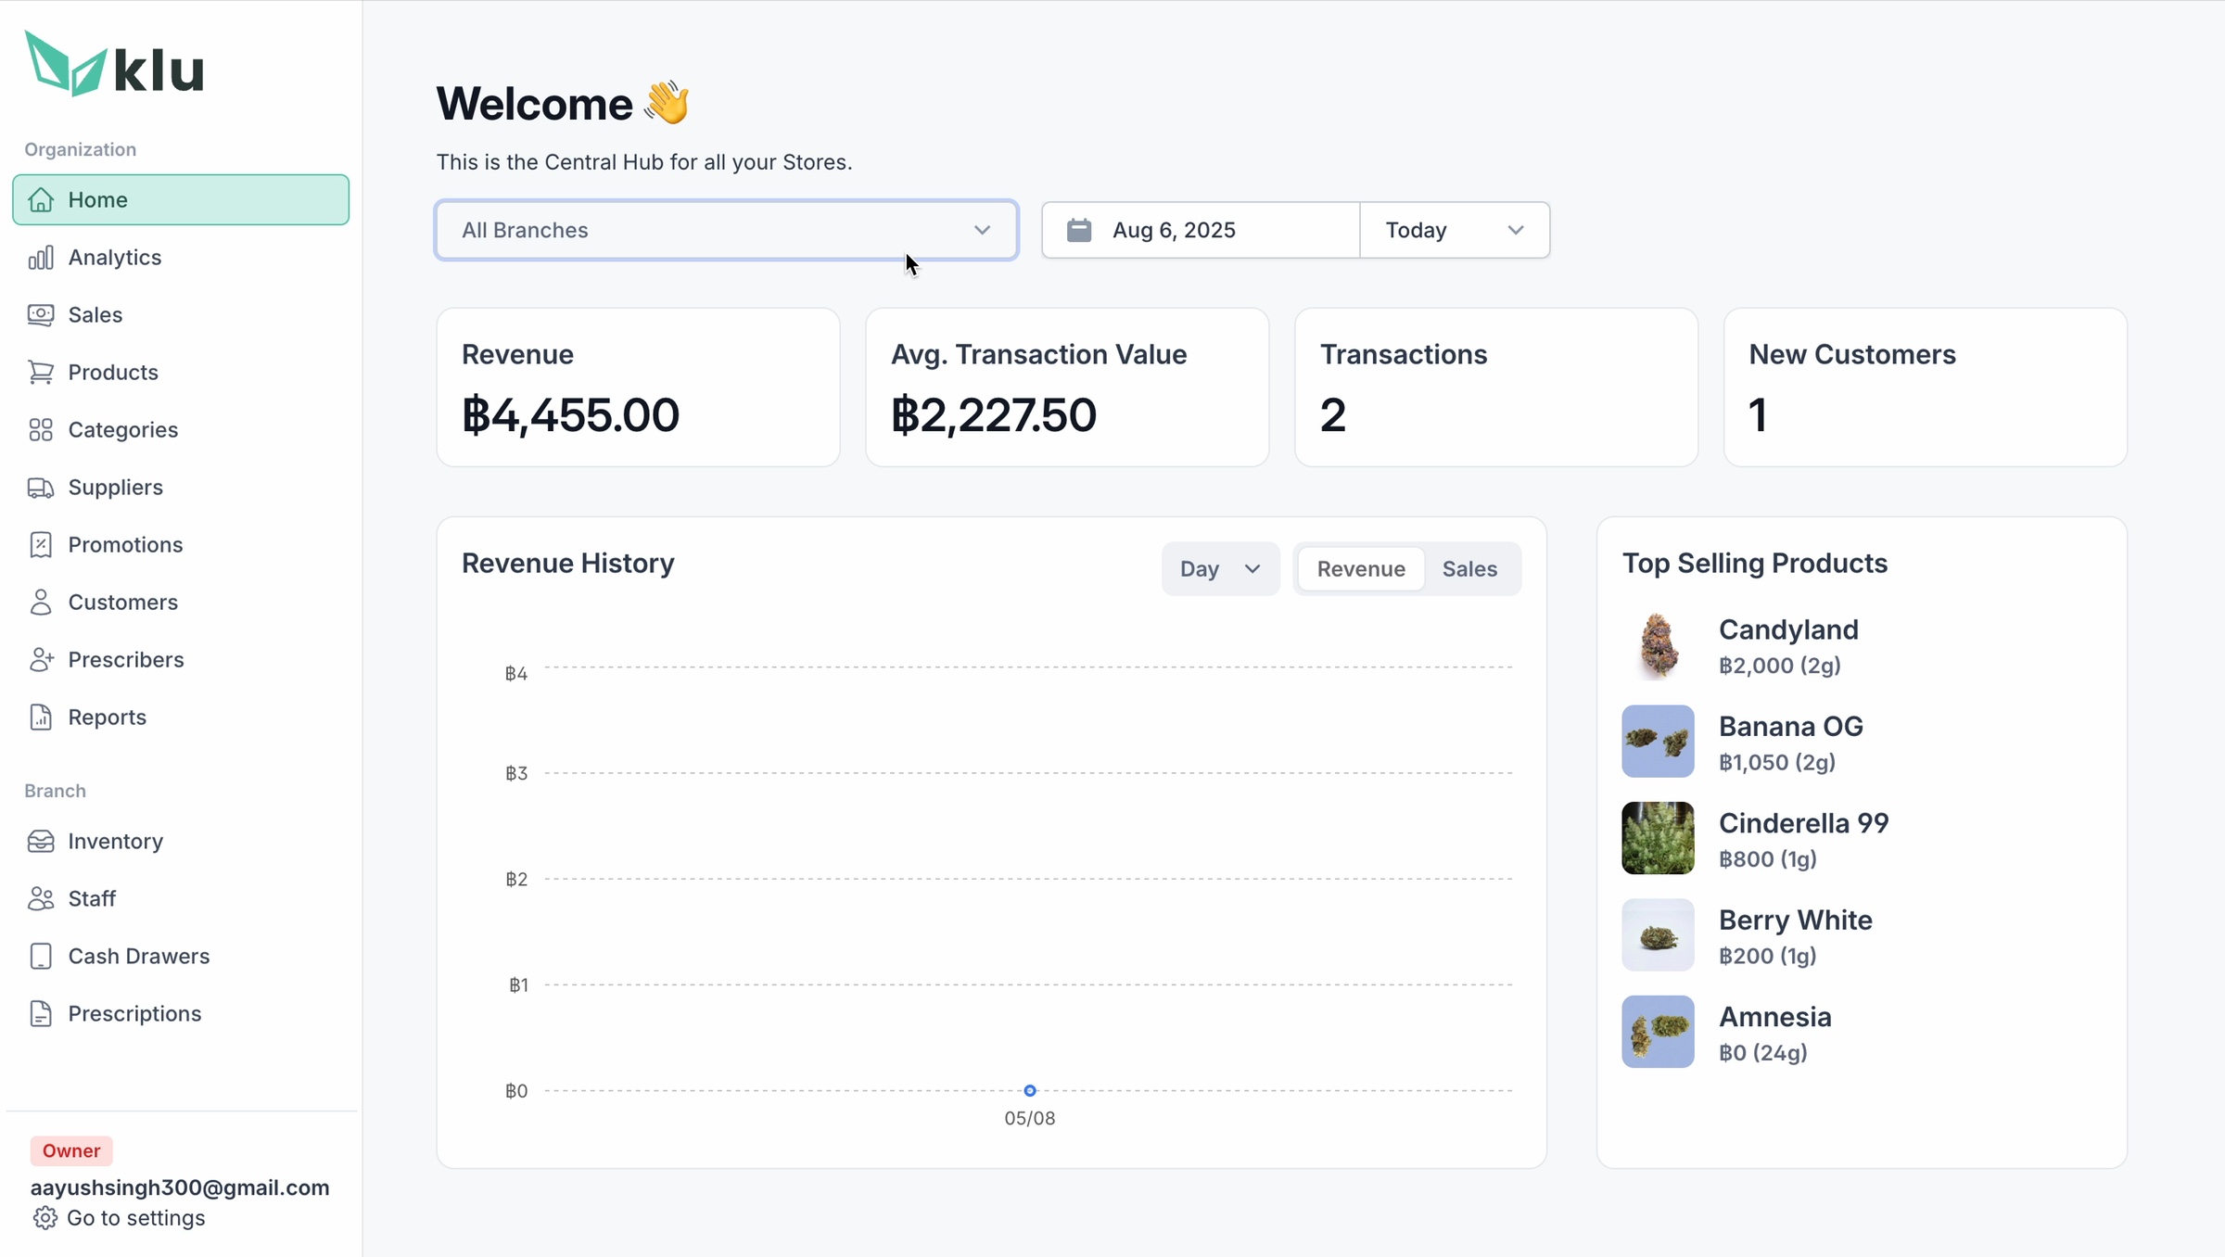Open the Staff page
This screenshot has height=1257, width=2225.
click(x=181, y=898)
